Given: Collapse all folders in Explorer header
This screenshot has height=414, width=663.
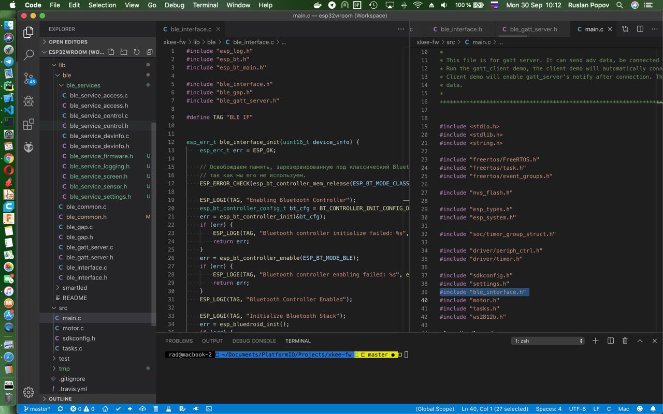Looking at the screenshot, I should (x=149, y=52).
